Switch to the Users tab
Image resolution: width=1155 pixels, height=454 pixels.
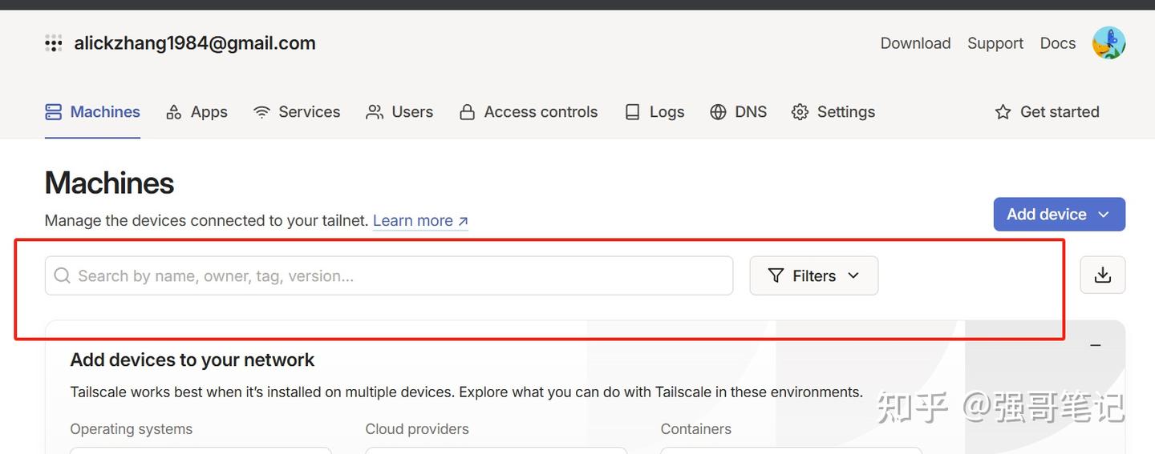point(399,112)
